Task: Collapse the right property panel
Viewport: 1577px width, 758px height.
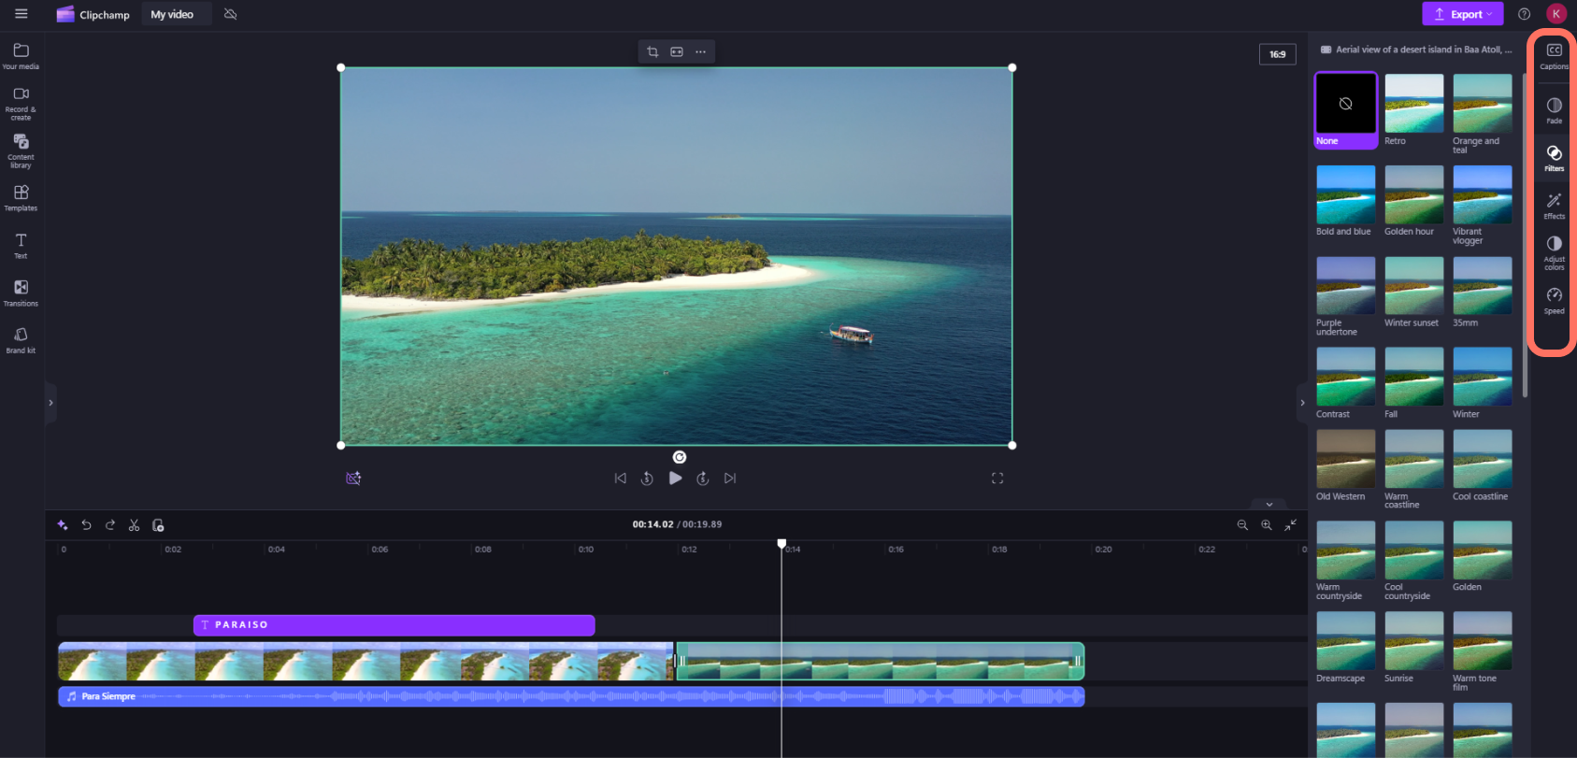Action: click(1302, 403)
